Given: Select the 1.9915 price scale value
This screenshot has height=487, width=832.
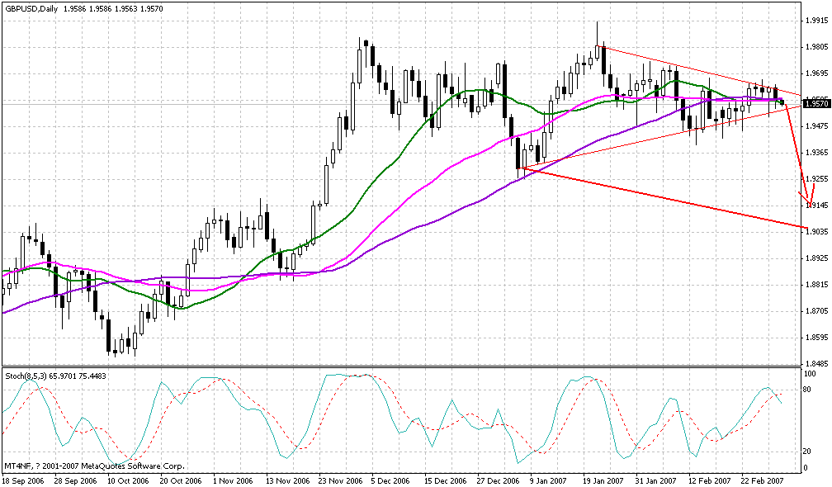Looking at the screenshot, I should tap(818, 22).
